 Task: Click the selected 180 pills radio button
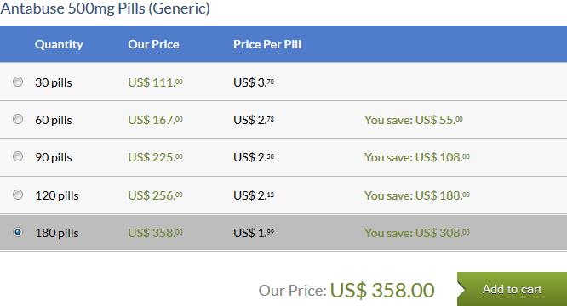click(18, 232)
